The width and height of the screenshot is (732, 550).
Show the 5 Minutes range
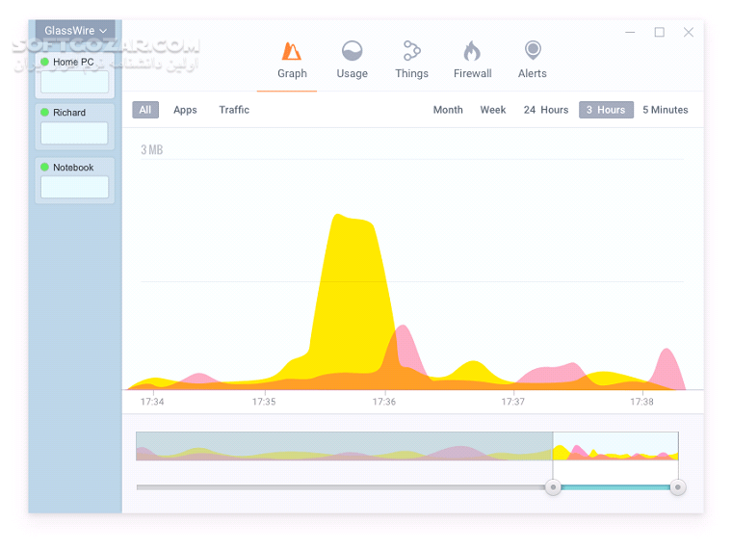(666, 110)
